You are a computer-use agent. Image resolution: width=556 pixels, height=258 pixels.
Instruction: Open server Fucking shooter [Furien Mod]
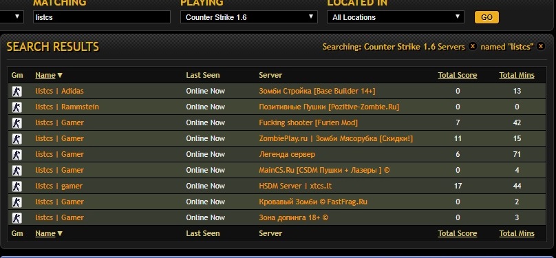point(308,122)
